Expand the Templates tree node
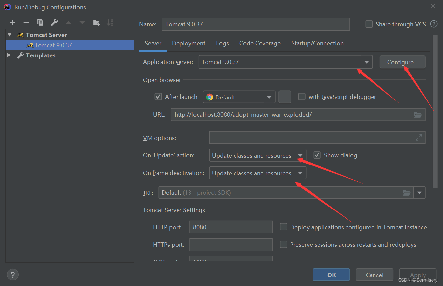The width and height of the screenshot is (443, 286). click(9, 55)
